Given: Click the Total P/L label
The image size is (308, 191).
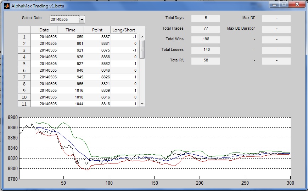Looking at the screenshot, I should click(177, 60).
